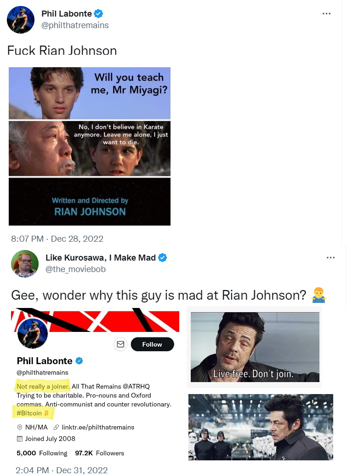Click Phil Labonte's avatar in top tweet
The image size is (347, 476).
[21, 20]
